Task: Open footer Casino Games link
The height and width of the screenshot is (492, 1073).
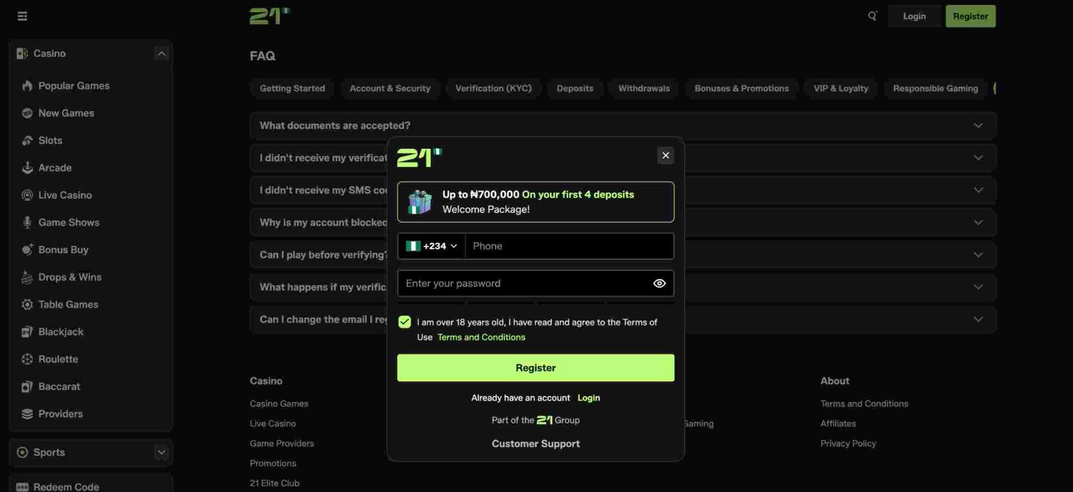Action: click(279, 404)
